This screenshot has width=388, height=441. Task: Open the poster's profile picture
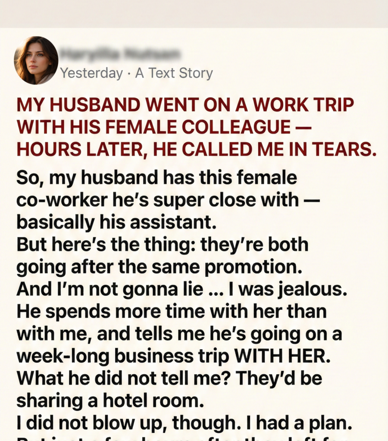point(36,60)
